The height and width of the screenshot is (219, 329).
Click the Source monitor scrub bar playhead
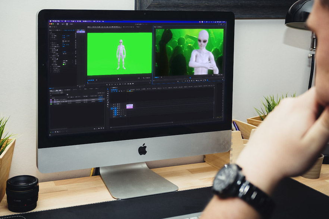tap(88, 82)
